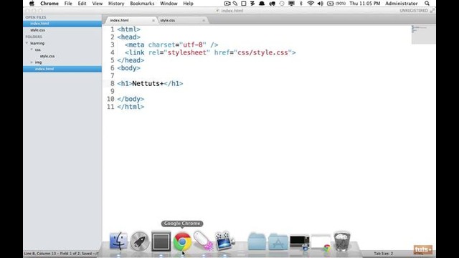The width and height of the screenshot is (459, 258).
Task: Open the Help menu
Action: (x=188, y=4)
